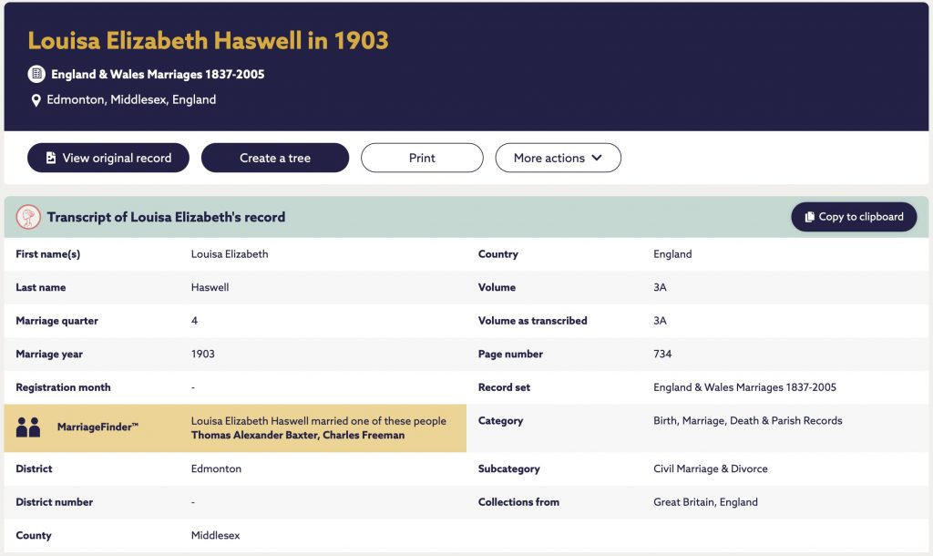Select the Page number value 734
This screenshot has width=933, height=556.
[662, 354]
